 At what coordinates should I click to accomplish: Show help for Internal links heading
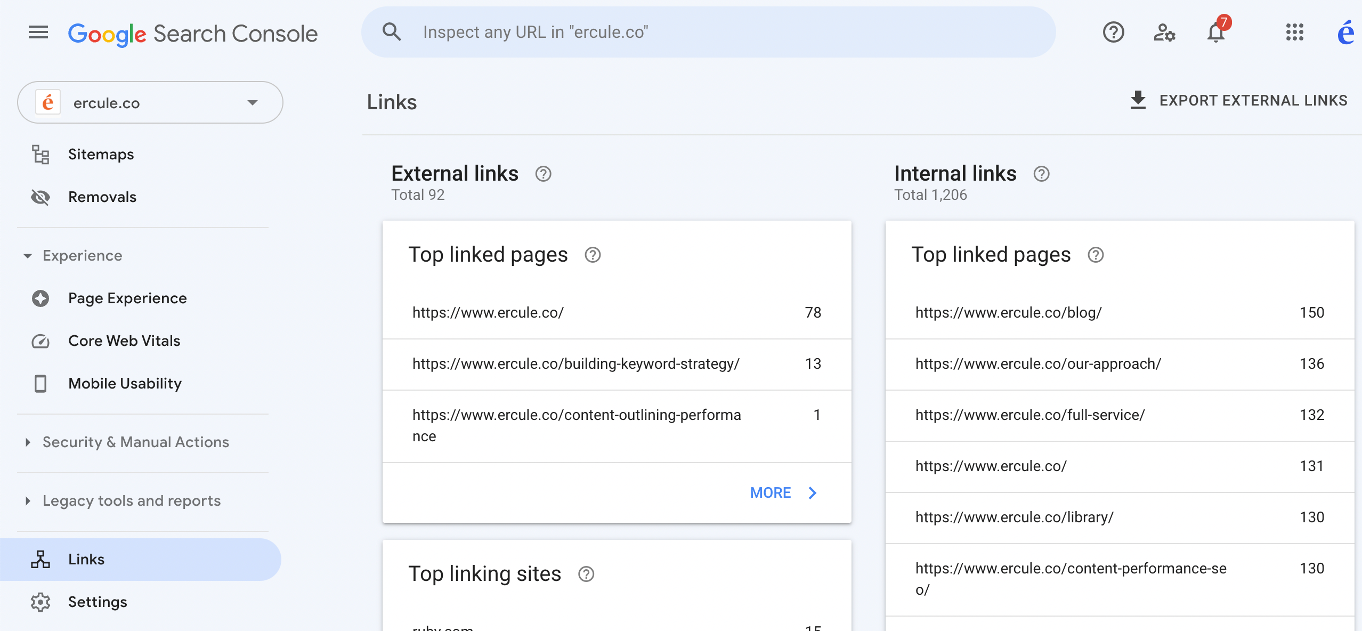(1041, 174)
